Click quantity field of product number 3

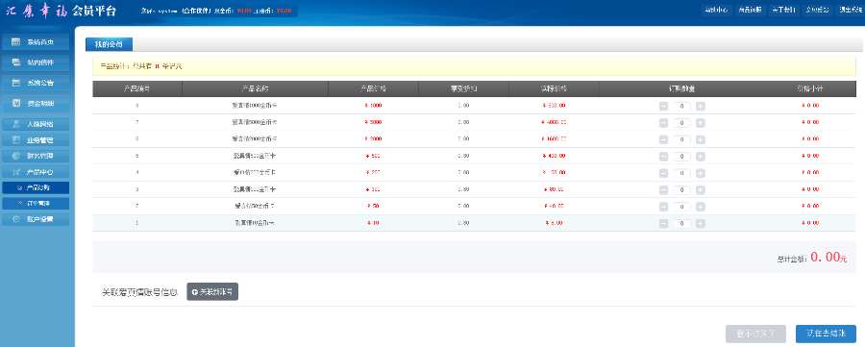681,189
